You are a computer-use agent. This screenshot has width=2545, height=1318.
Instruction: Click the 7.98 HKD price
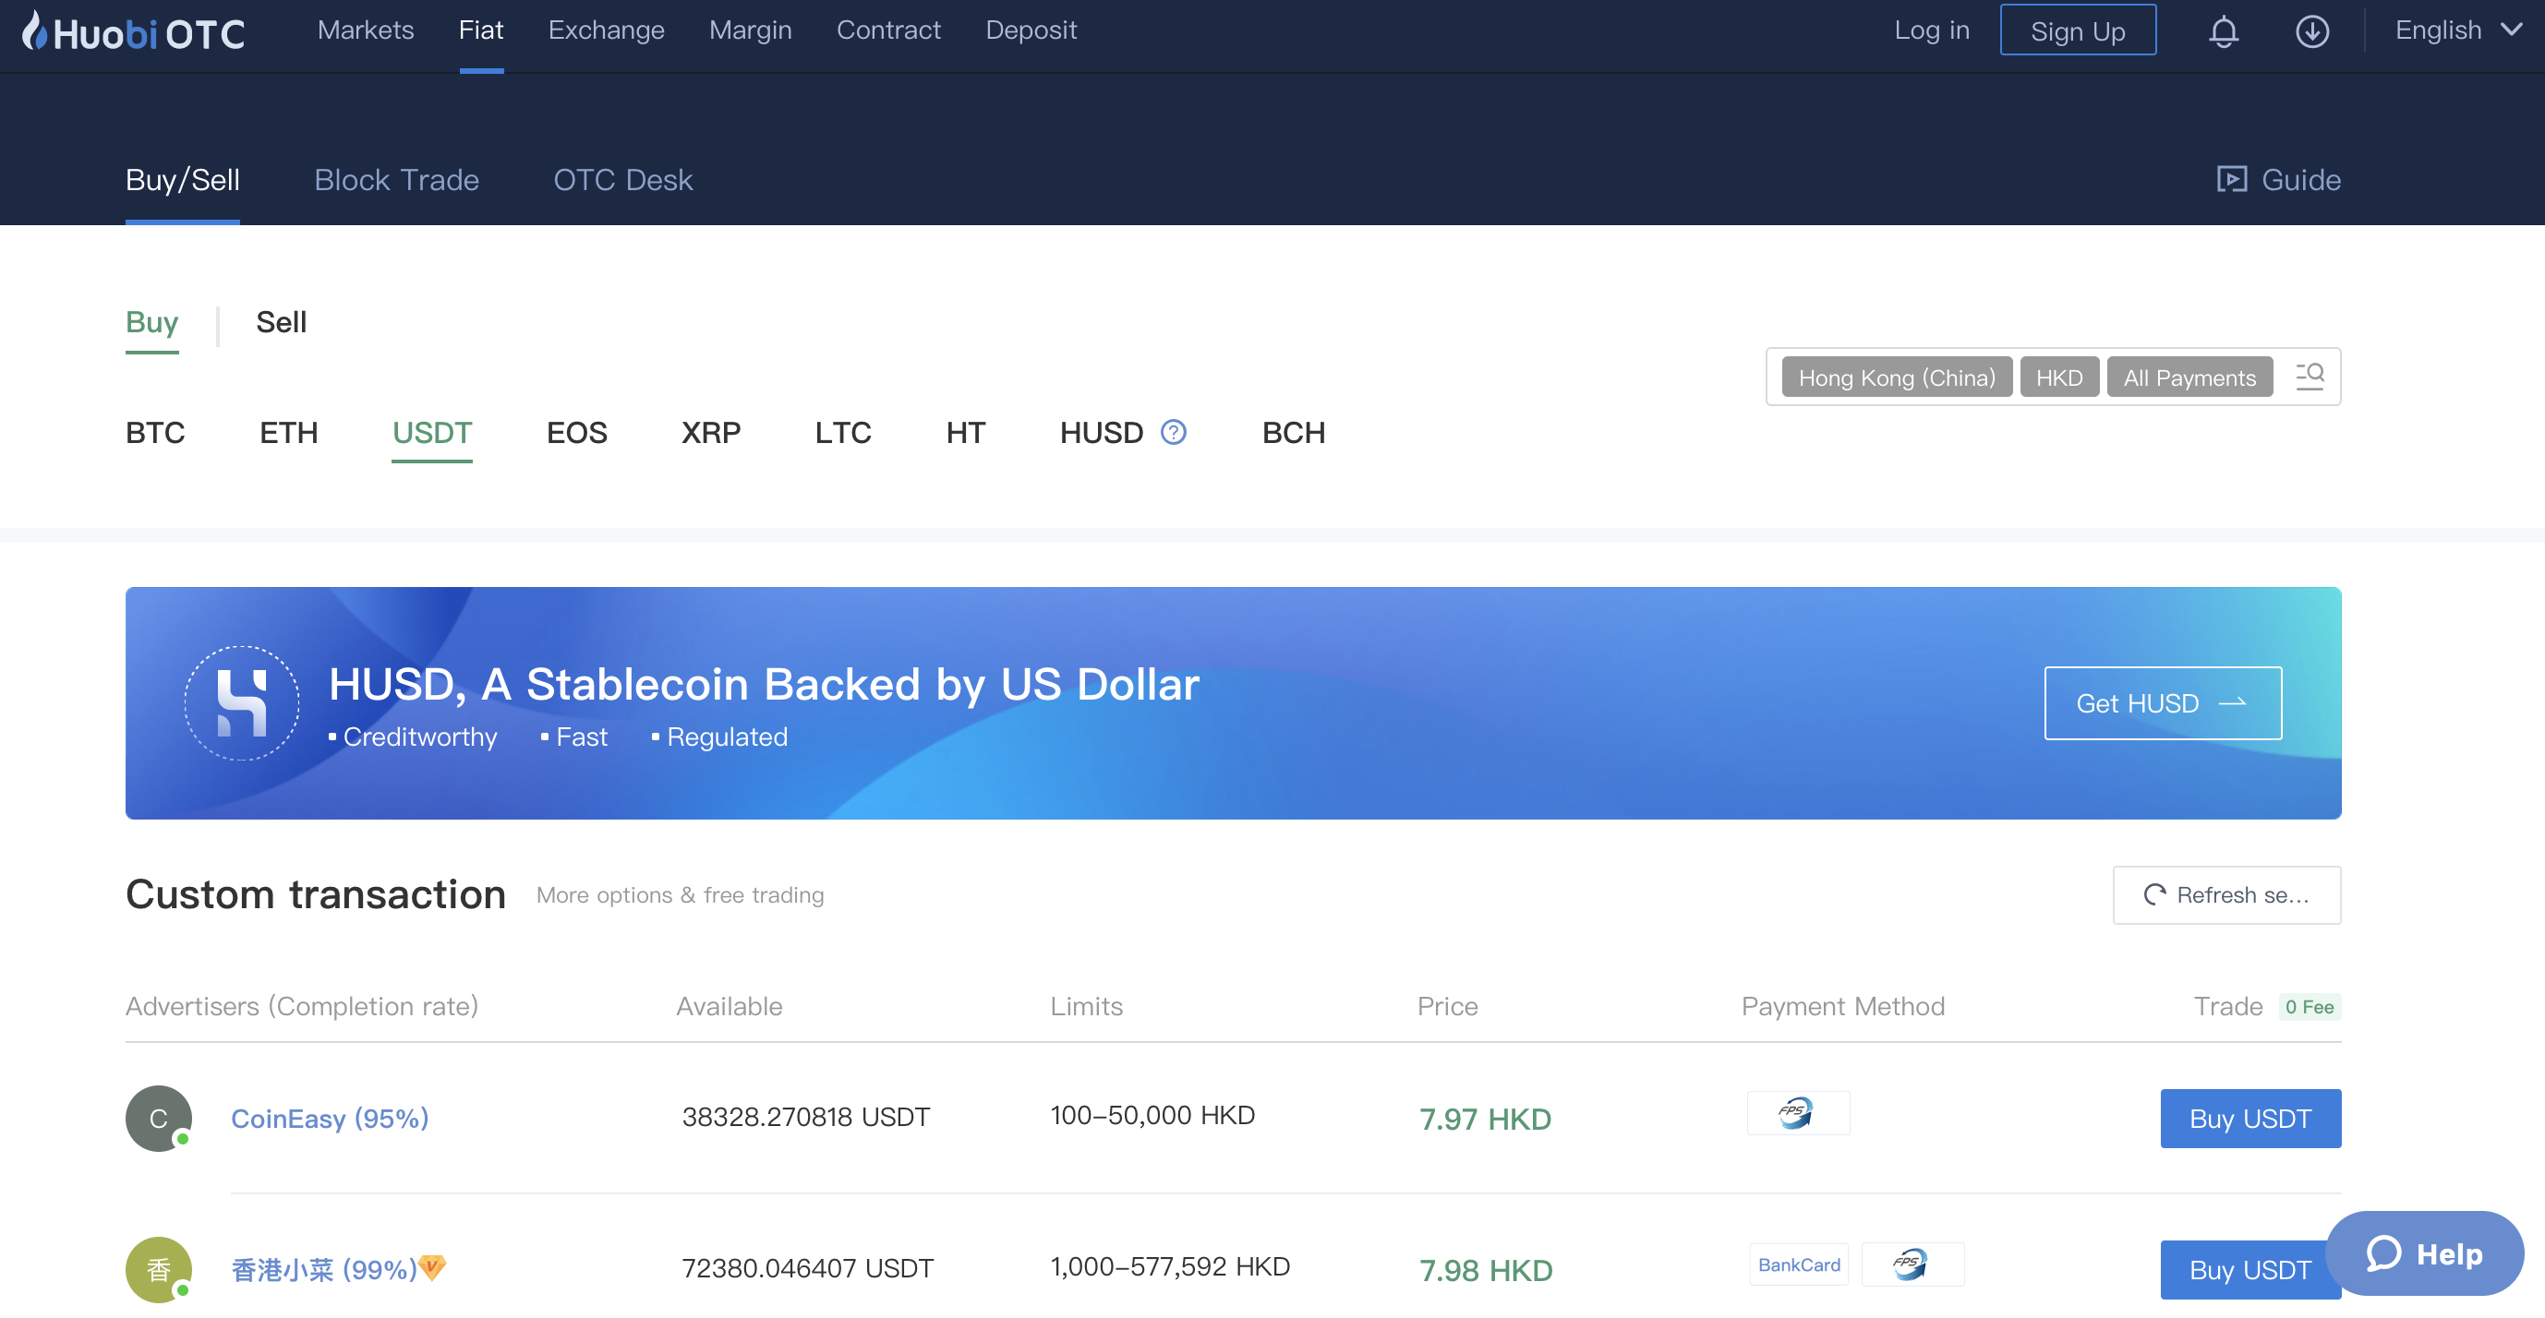(x=1485, y=1270)
